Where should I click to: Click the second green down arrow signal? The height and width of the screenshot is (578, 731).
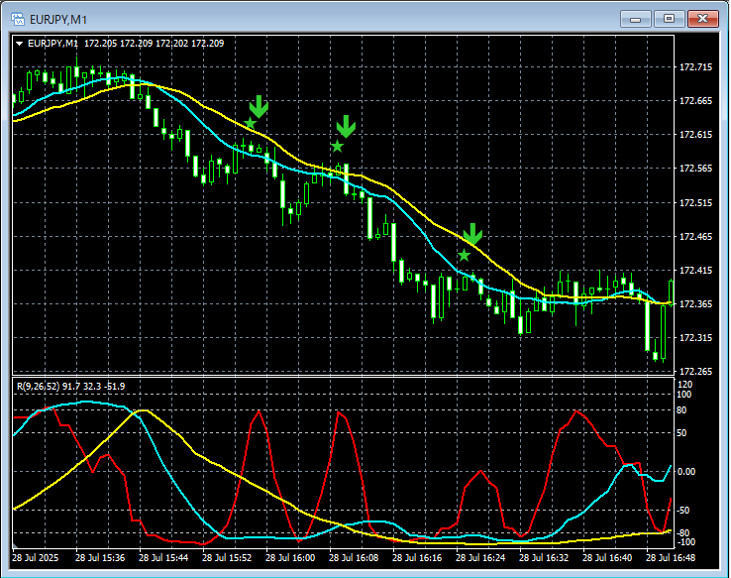[x=345, y=126]
